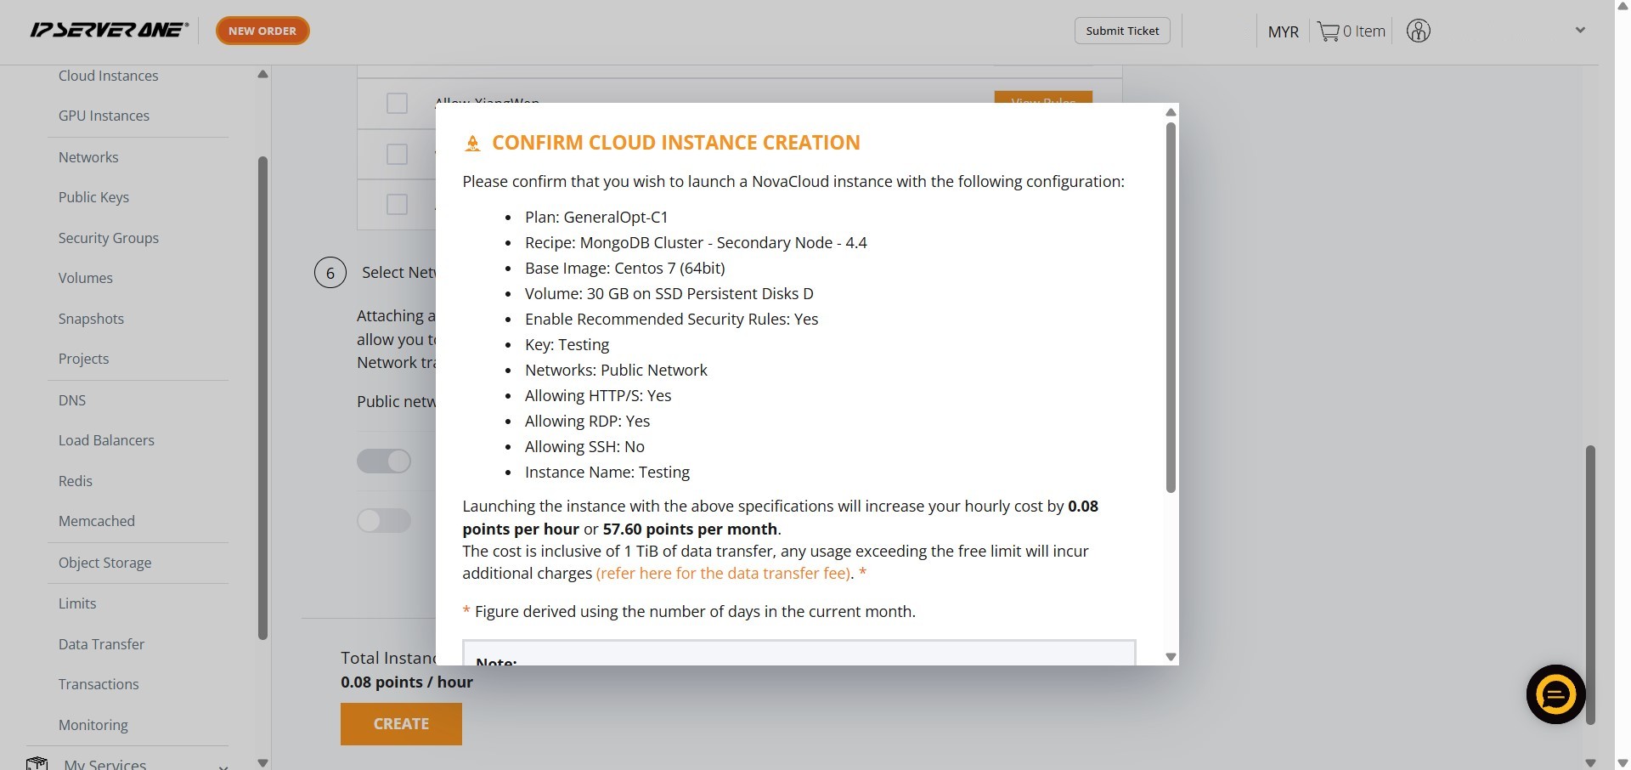This screenshot has height=770, width=1631.
Task: Tick the second security group checkbox
Action: (397, 154)
